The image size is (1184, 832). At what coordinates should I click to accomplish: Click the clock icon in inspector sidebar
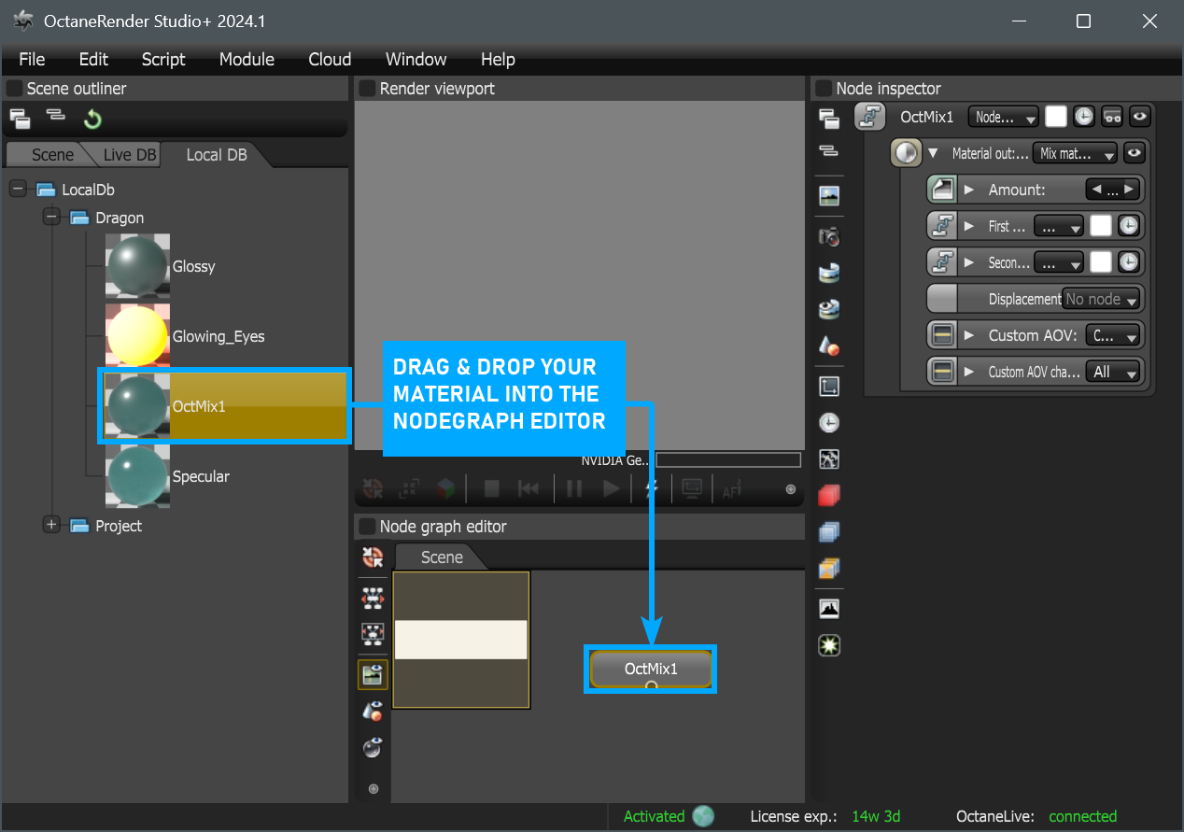[x=828, y=422]
